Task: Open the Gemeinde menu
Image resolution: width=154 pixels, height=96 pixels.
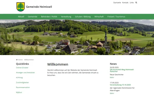Action: tap(33, 17)
